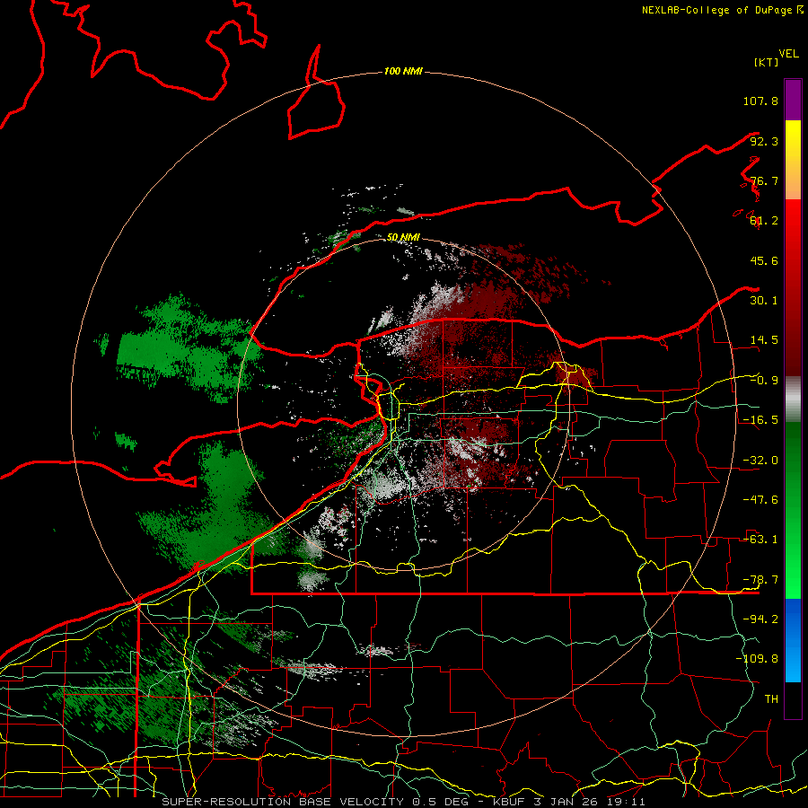Select the 107.8 scale value
This screenshot has height=808, width=808.
[760, 101]
